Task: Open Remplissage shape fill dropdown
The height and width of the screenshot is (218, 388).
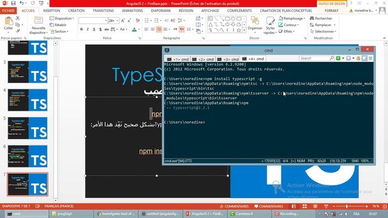Action: point(292,18)
